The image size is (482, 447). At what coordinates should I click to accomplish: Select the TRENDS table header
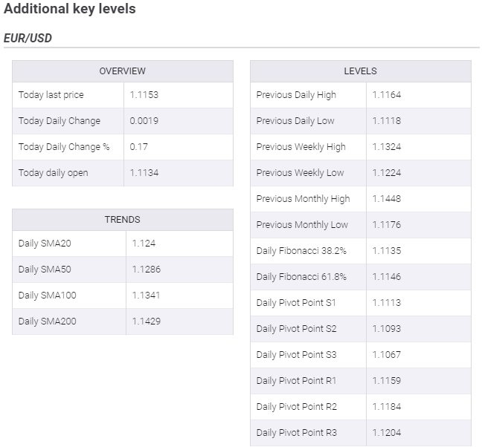coord(123,220)
